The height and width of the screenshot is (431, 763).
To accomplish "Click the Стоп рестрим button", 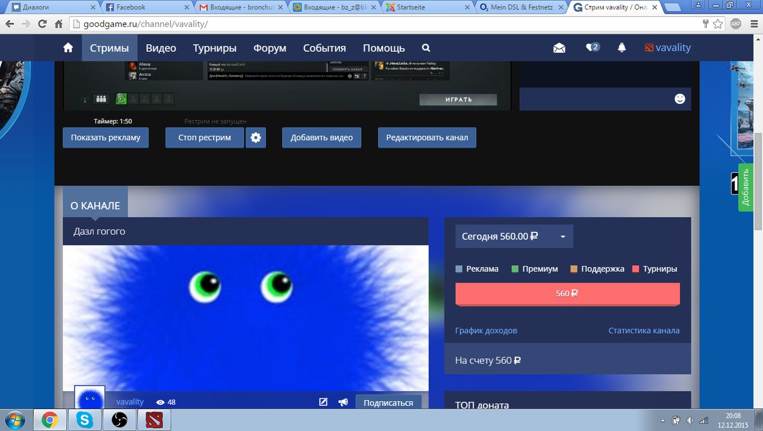I will (x=204, y=138).
